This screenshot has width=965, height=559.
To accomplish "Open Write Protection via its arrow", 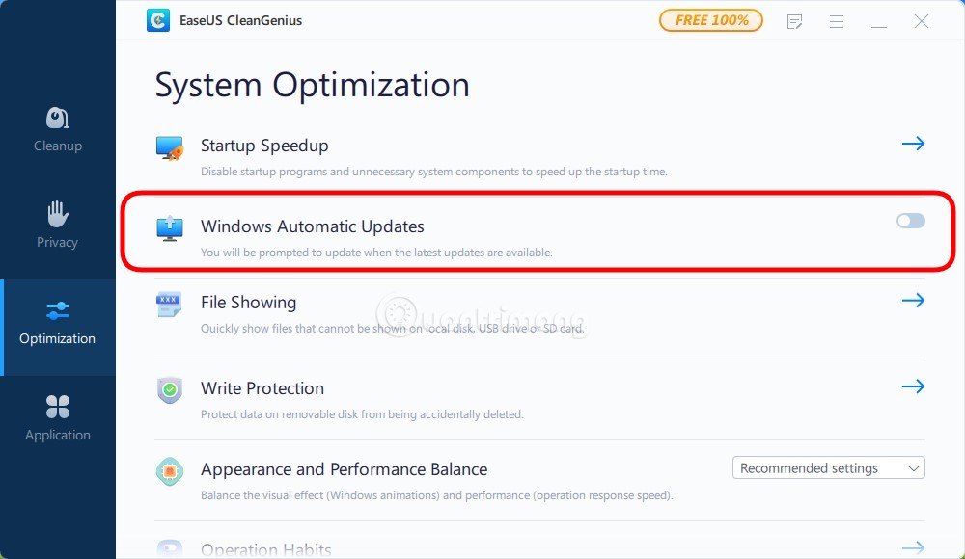I will click(913, 386).
